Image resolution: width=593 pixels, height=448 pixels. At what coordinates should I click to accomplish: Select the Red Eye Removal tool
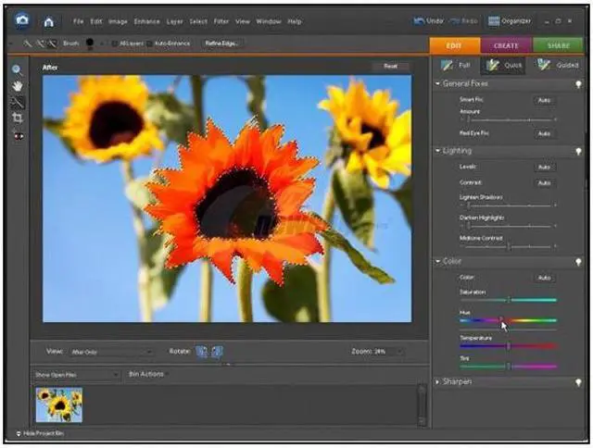tap(19, 136)
